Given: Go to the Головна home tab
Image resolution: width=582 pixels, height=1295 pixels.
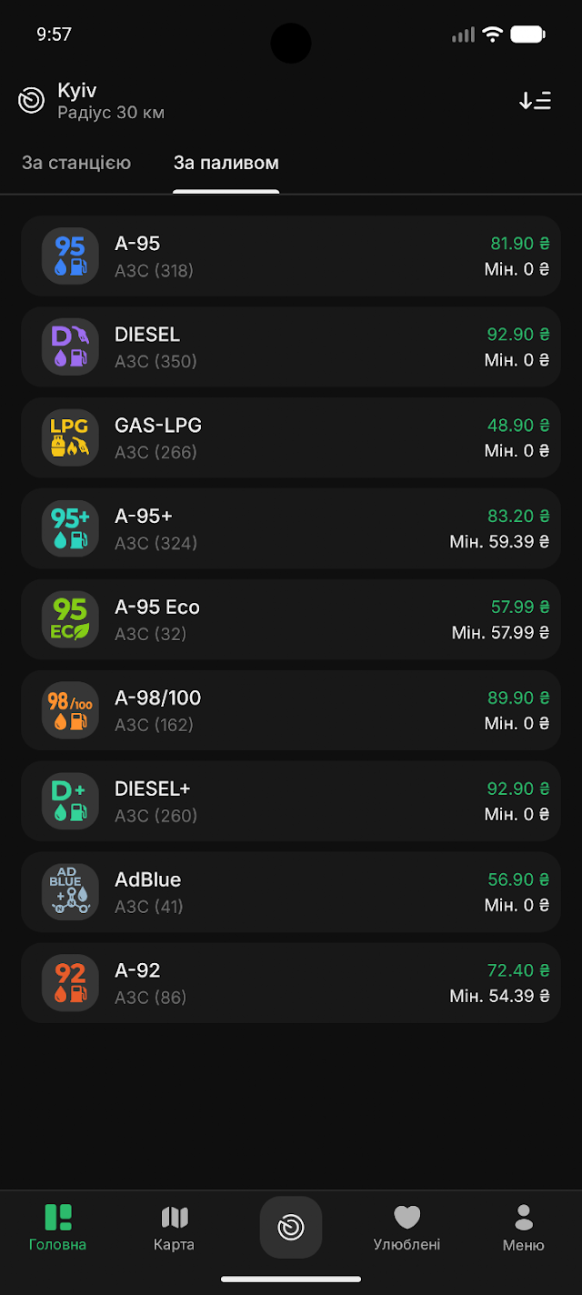Looking at the screenshot, I should click(x=58, y=1228).
